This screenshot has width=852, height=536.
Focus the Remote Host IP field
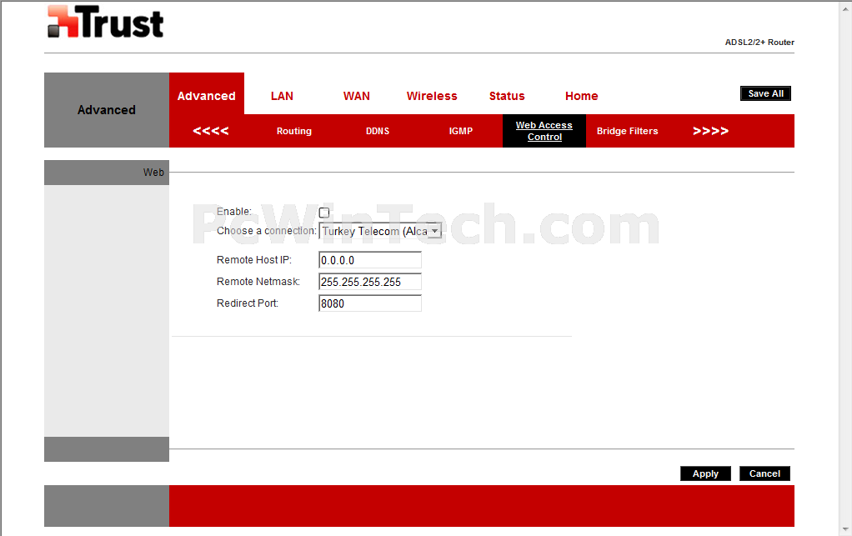(370, 260)
